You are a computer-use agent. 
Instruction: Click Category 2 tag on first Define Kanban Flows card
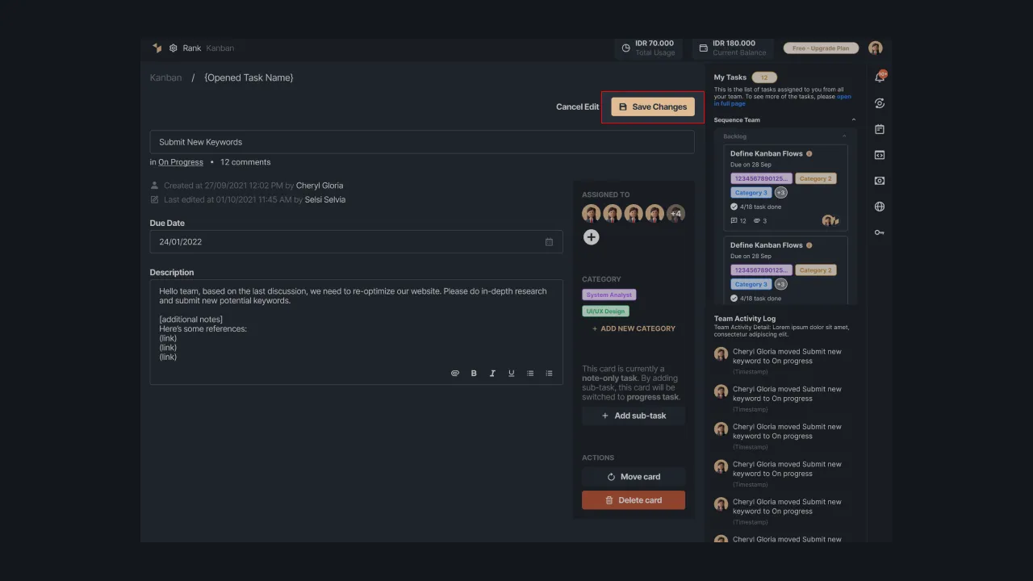(x=816, y=178)
